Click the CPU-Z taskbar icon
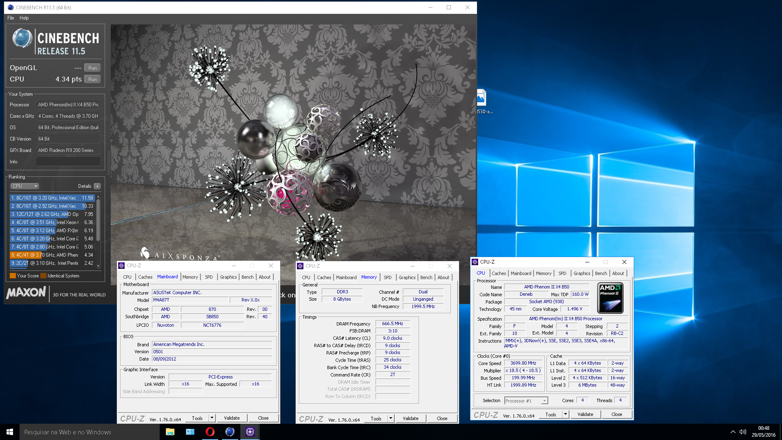This screenshot has width=782, height=440. click(250, 432)
